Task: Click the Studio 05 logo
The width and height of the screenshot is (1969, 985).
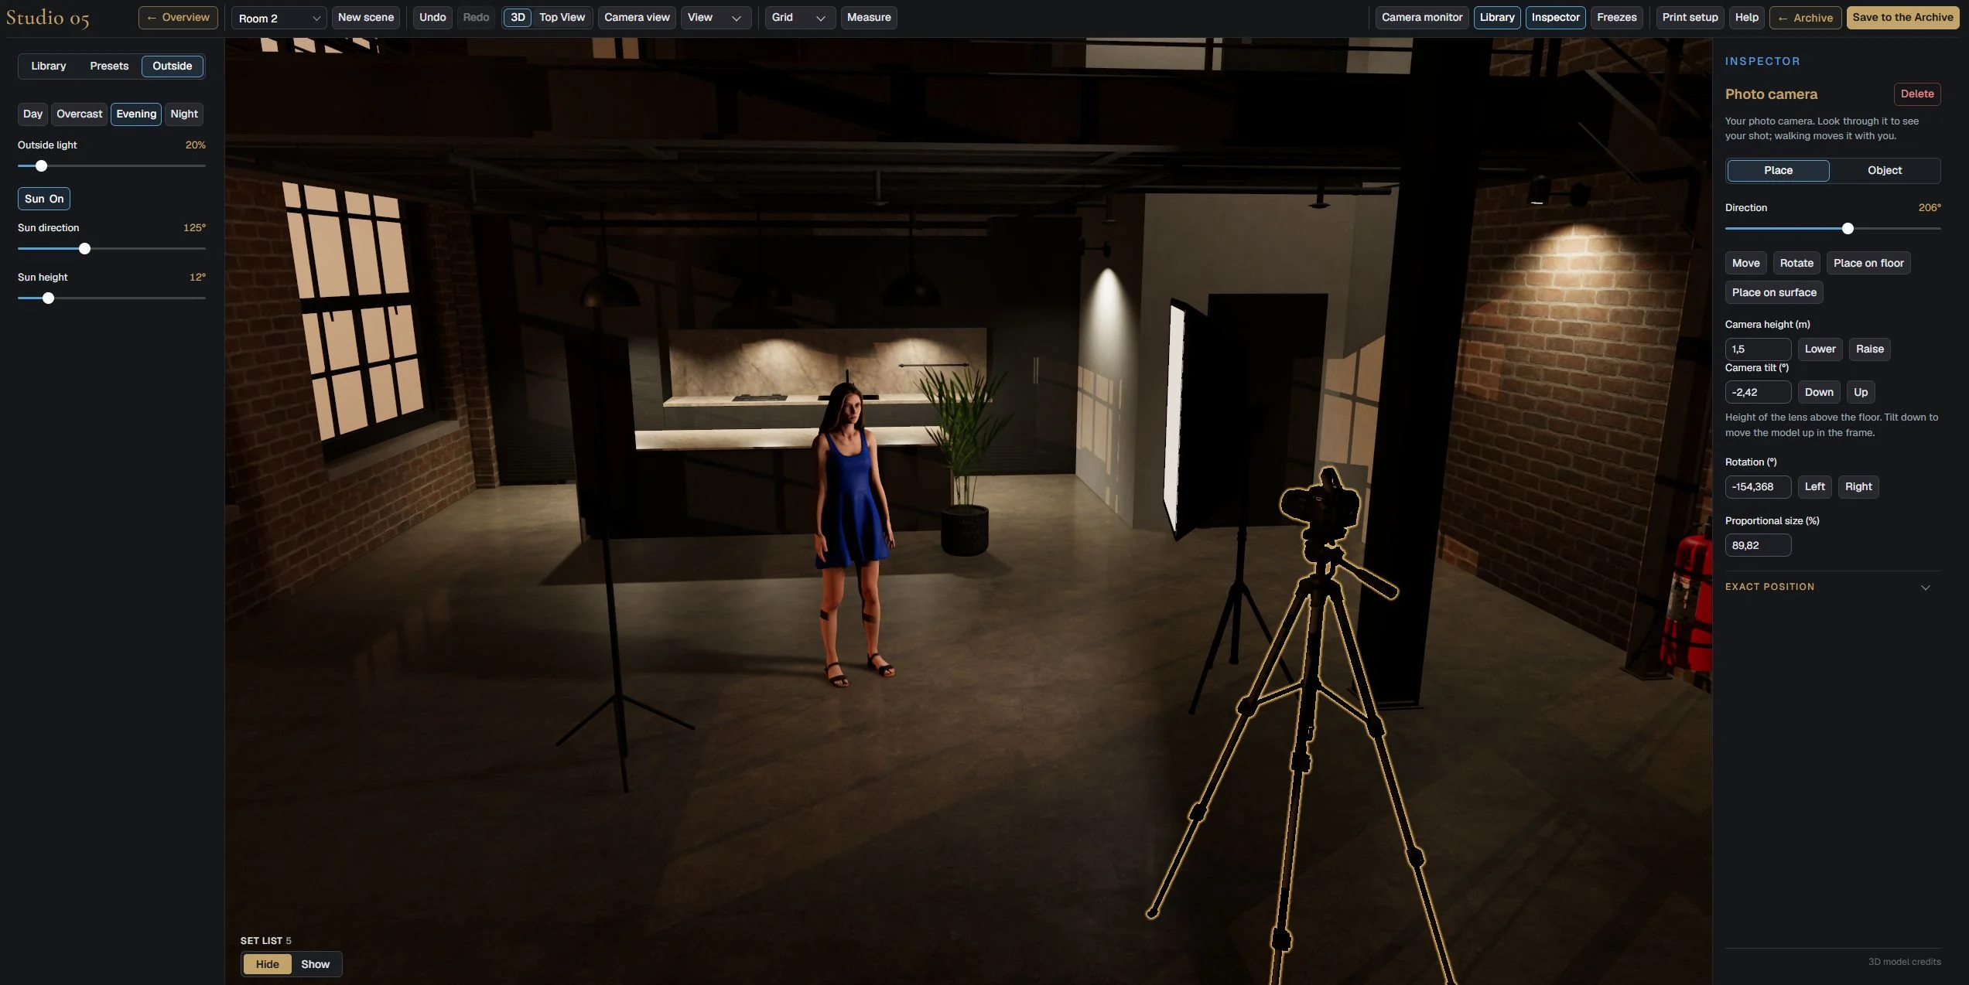Action: pyautogui.click(x=48, y=18)
